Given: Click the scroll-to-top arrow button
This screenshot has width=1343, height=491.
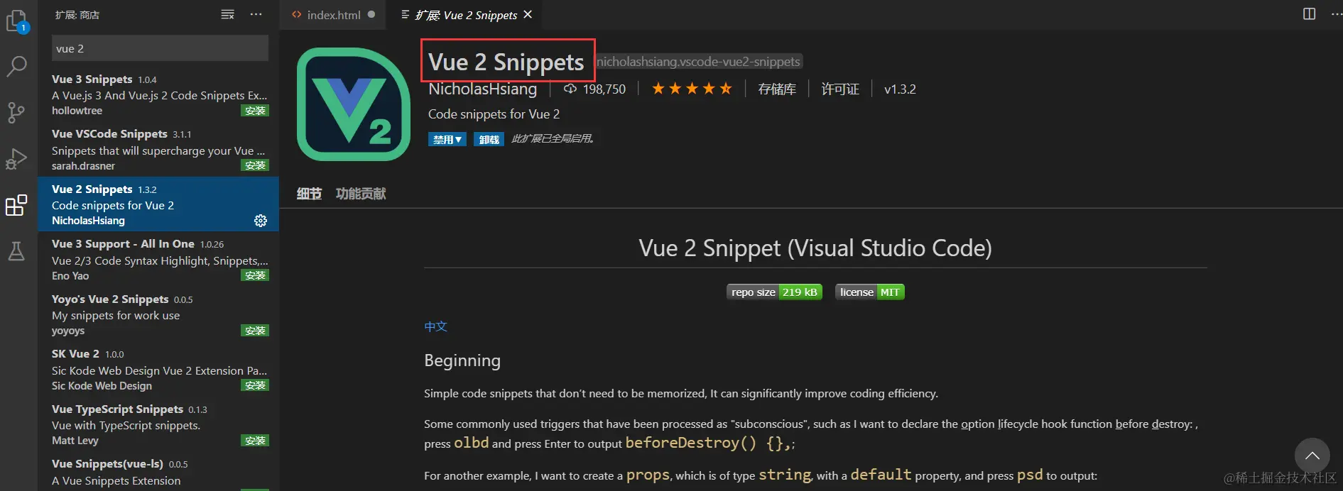Looking at the screenshot, I should (x=1312, y=456).
